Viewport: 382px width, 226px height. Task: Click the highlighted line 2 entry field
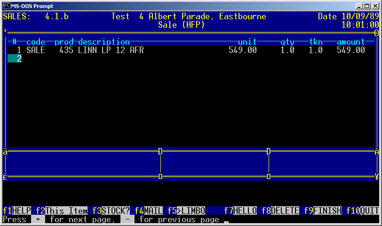coord(15,59)
